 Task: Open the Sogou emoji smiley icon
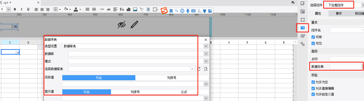coord(182,11)
